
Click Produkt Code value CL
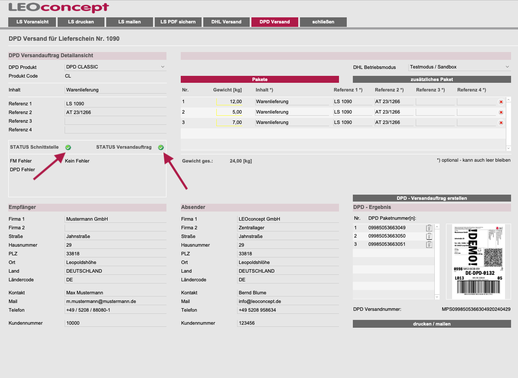[x=68, y=76]
